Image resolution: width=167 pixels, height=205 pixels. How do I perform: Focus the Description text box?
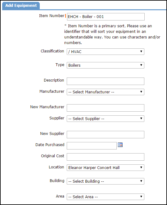coord(106,81)
